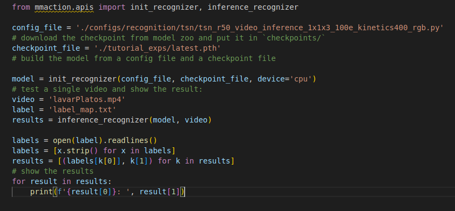Click the 'lavarPlatos.mp4' string
Screen dimensions: 455x211
click(87, 99)
